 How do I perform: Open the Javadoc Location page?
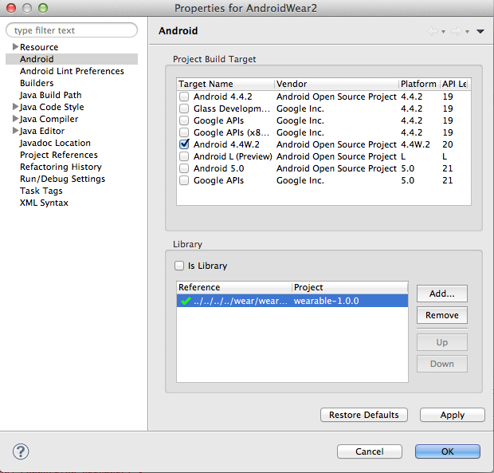(x=55, y=143)
